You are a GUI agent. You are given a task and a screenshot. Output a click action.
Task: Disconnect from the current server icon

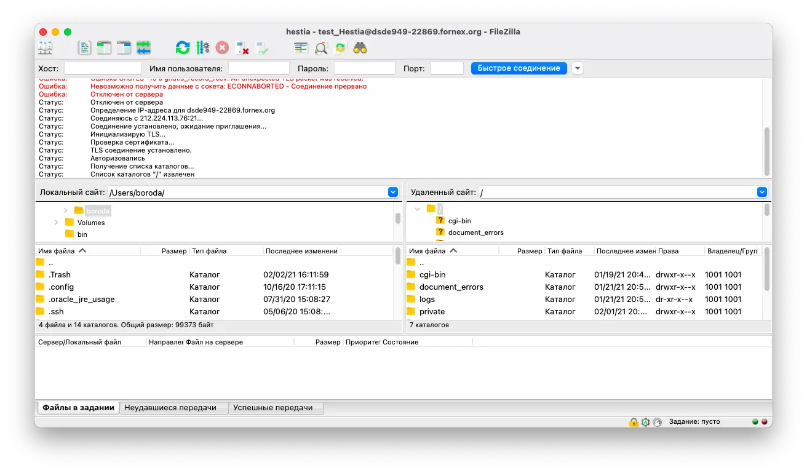point(242,48)
